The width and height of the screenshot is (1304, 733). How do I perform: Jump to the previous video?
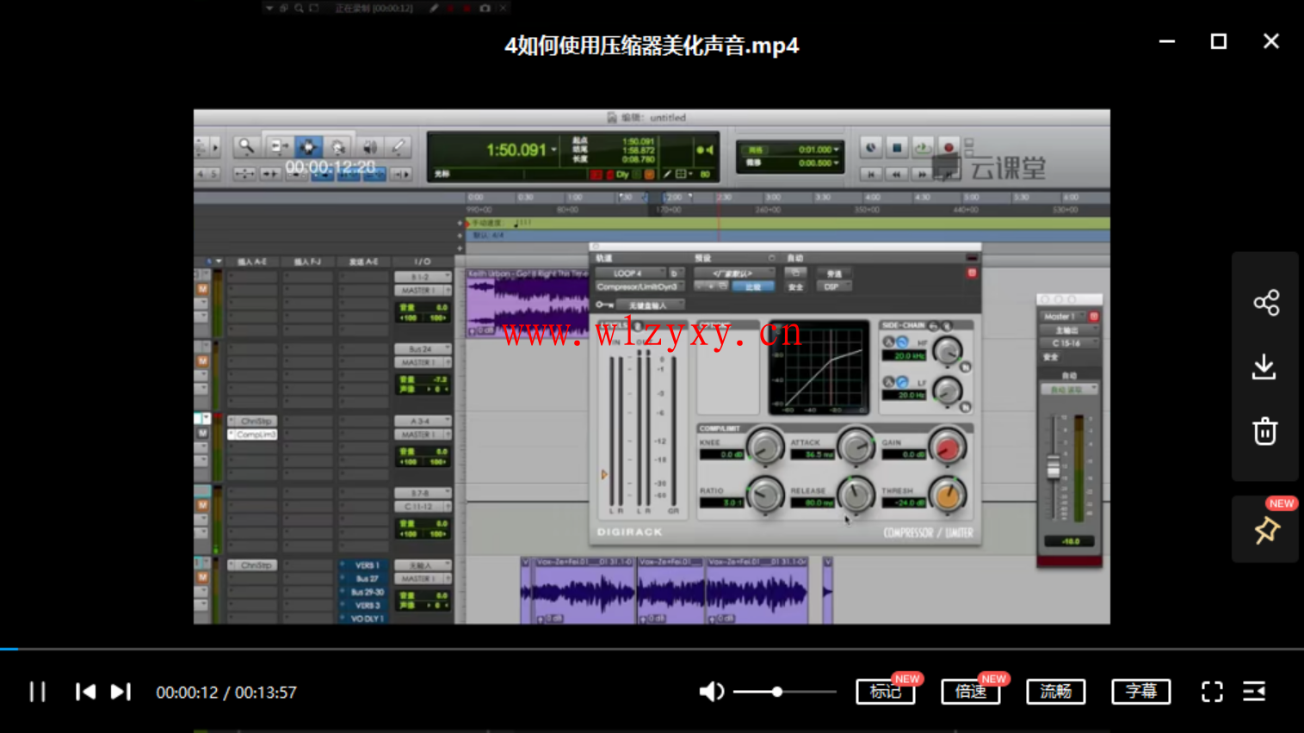pos(85,692)
